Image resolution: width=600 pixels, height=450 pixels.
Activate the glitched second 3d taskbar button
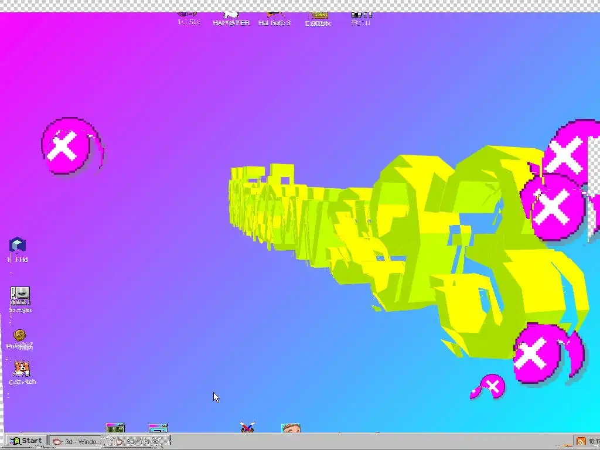pyautogui.click(x=138, y=441)
